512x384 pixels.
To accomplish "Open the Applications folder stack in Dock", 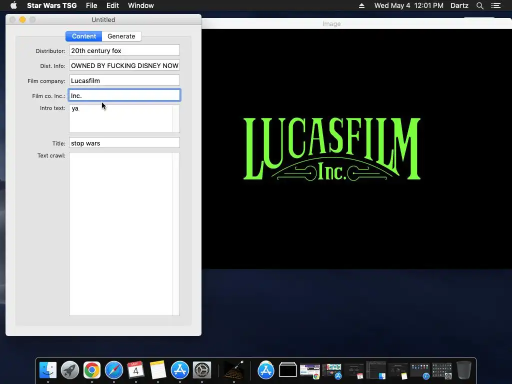I will pyautogui.click(x=266, y=370).
